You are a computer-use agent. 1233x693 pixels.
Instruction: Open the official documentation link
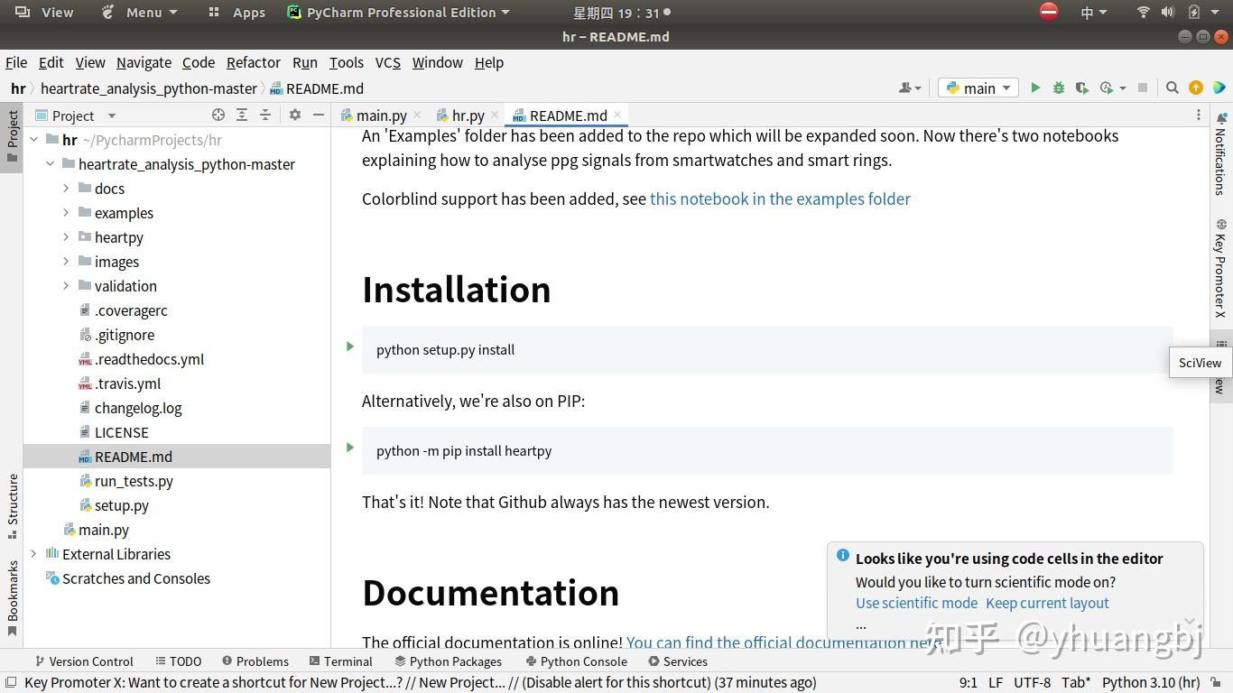784,642
